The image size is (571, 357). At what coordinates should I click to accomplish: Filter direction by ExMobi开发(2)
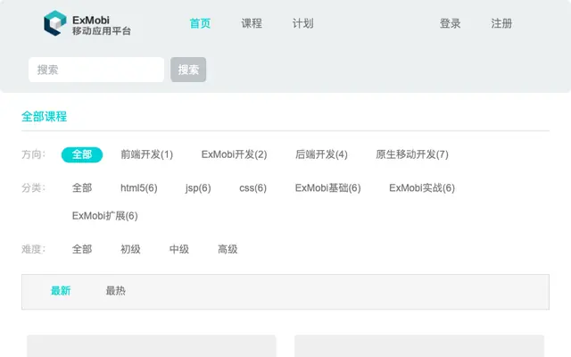234,154
